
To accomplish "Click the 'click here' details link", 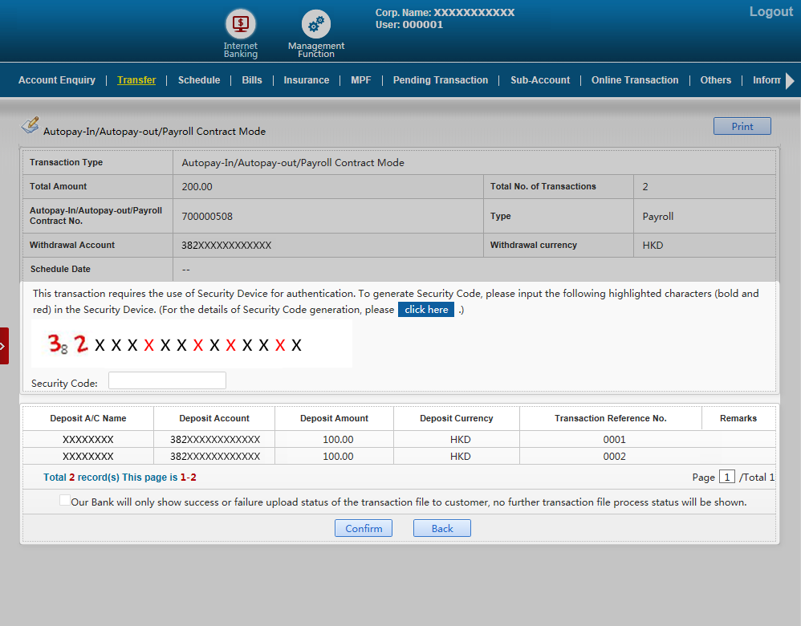I will point(426,310).
